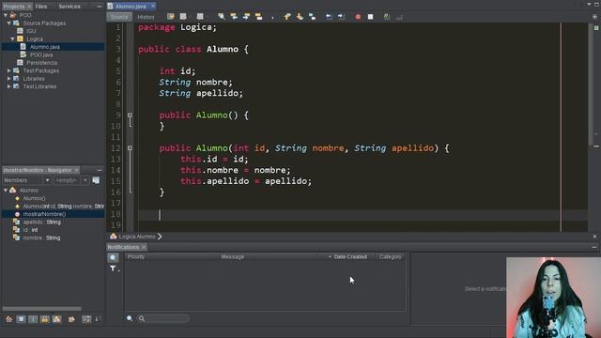Open the editor document list dropdown arrow
The image size is (601, 338).
click(589, 4)
